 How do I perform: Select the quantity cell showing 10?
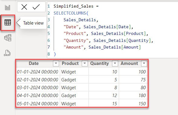pos(104,72)
